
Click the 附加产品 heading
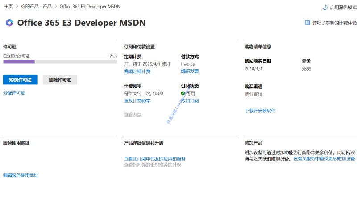pyautogui.click(x=253, y=143)
